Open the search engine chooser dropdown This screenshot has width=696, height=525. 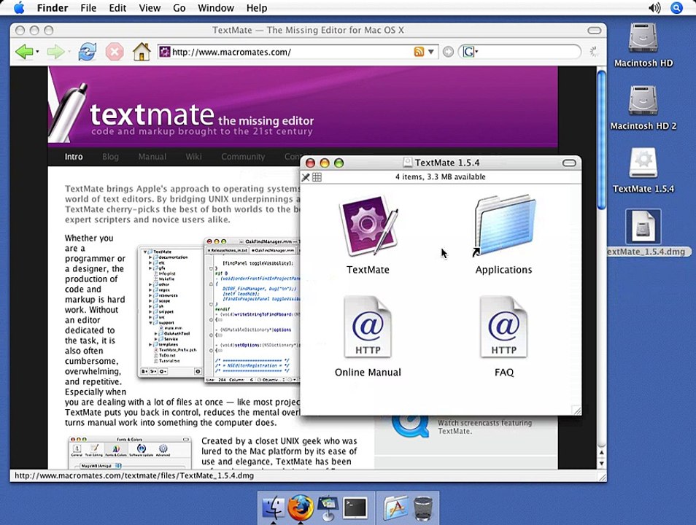(470, 52)
